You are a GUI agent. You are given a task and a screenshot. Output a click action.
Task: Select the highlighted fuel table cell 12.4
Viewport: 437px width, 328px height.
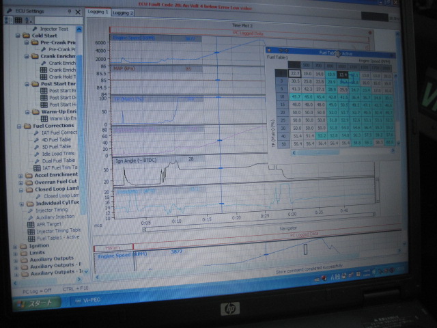pos(343,74)
